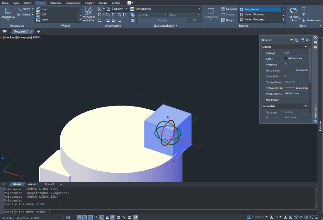Viewport: 323px width, 220px height.
Task: Click the Opacity slider bar
Action: 162,20
